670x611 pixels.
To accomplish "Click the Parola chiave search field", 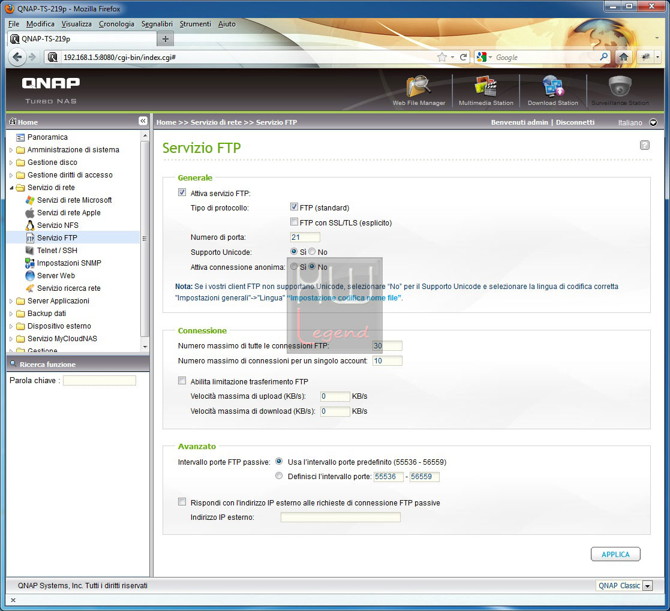I will coord(100,380).
